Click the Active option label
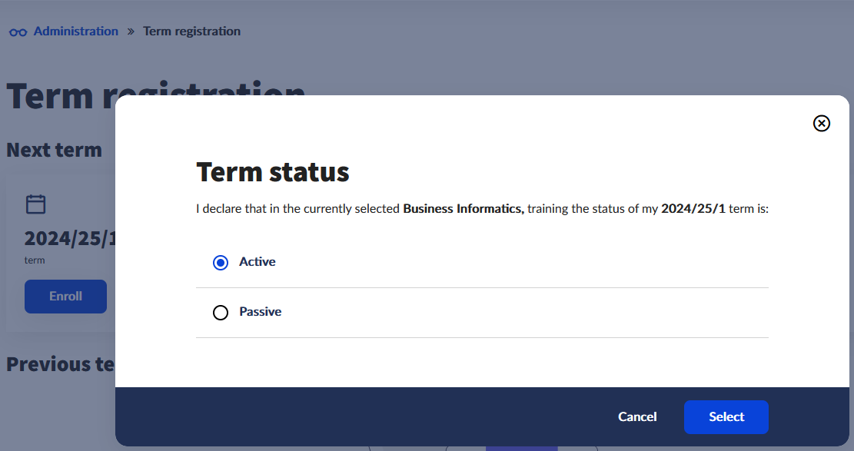This screenshot has height=451, width=854. 258,262
